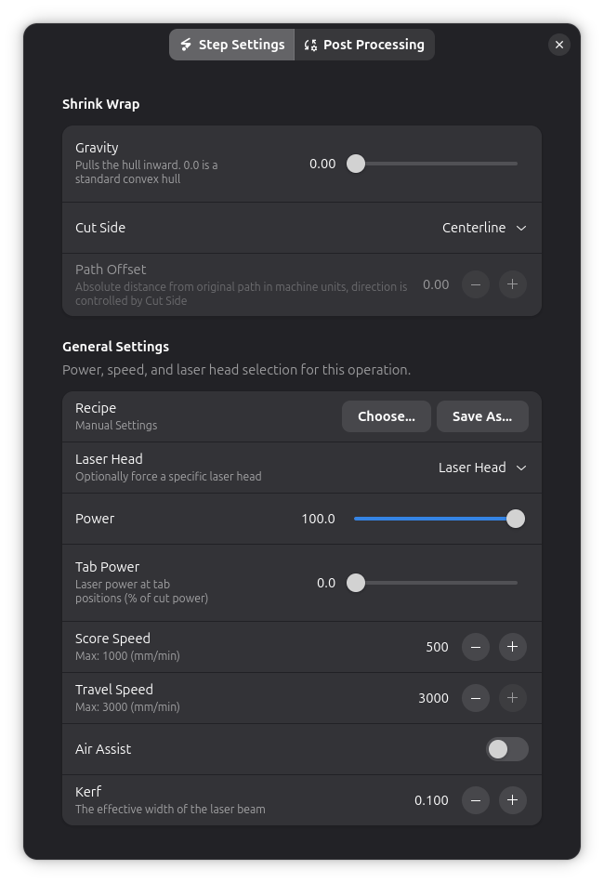Decrease Kerf value with minus icon
The height and width of the screenshot is (883, 604).
[x=476, y=800]
